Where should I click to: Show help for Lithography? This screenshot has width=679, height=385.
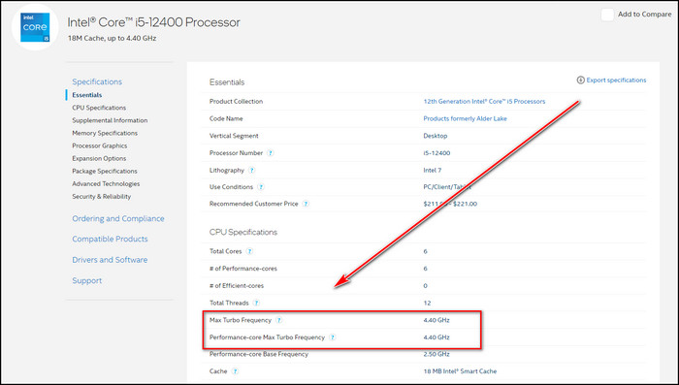coord(251,171)
